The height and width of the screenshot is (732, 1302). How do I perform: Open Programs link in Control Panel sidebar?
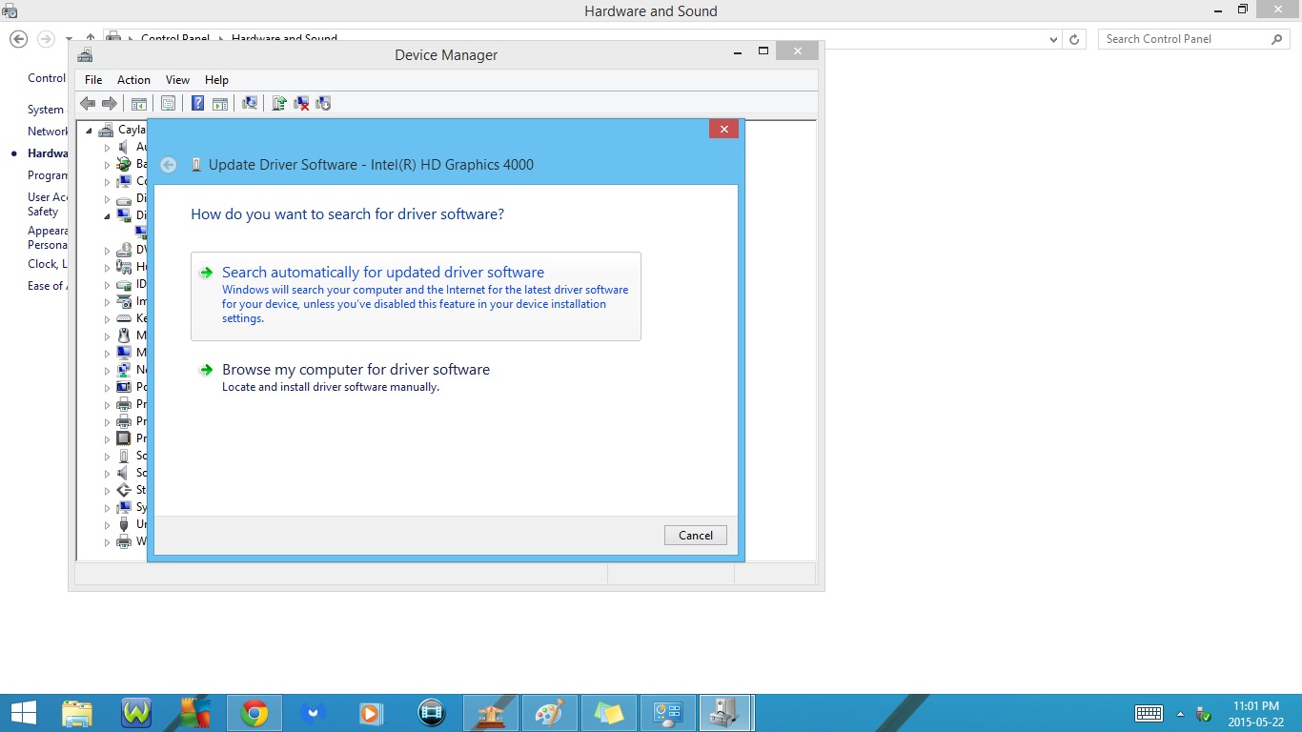point(48,175)
